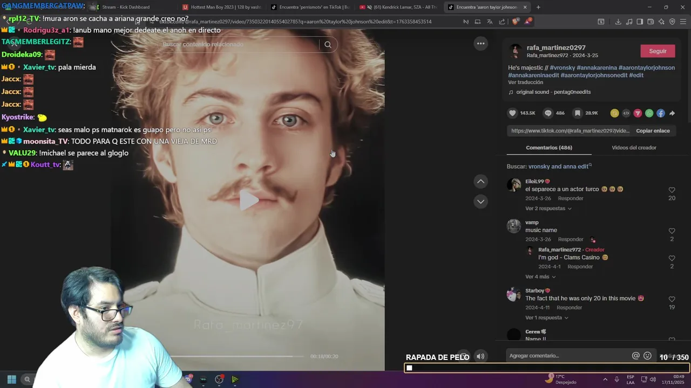This screenshot has height=388, width=691.
Task: Open the 'perrismotv' TikTok browser tab
Action: point(310,7)
